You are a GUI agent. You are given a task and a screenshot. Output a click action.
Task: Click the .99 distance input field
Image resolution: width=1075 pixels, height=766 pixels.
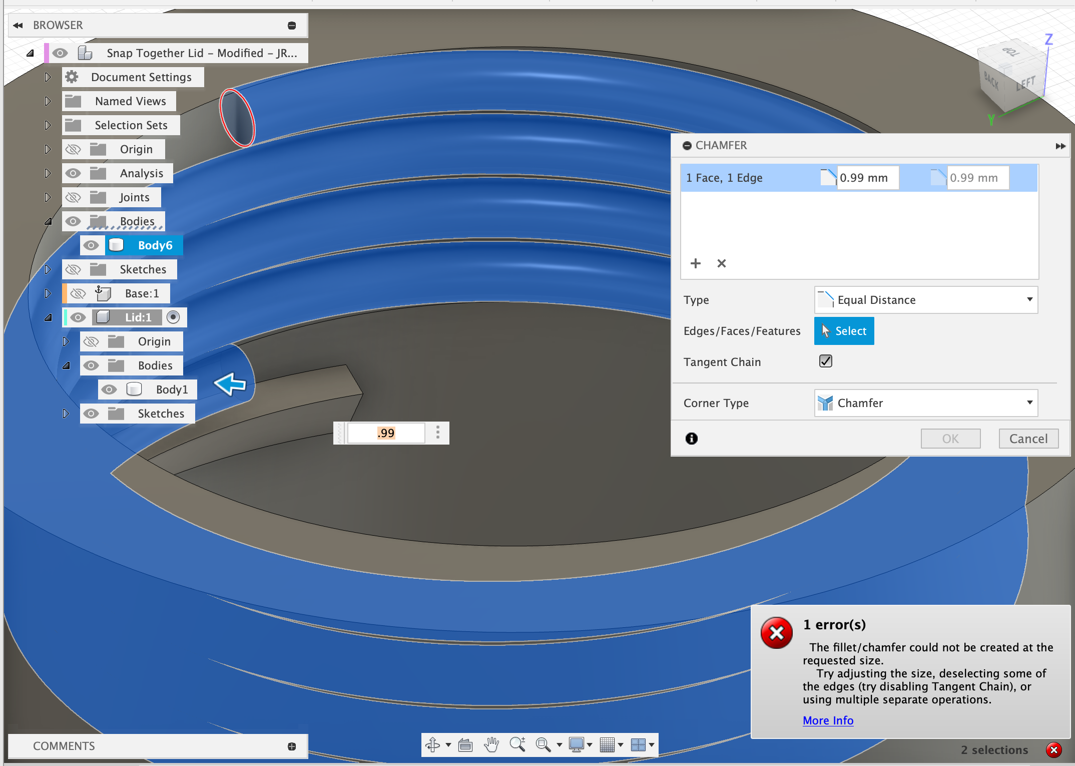pos(385,433)
